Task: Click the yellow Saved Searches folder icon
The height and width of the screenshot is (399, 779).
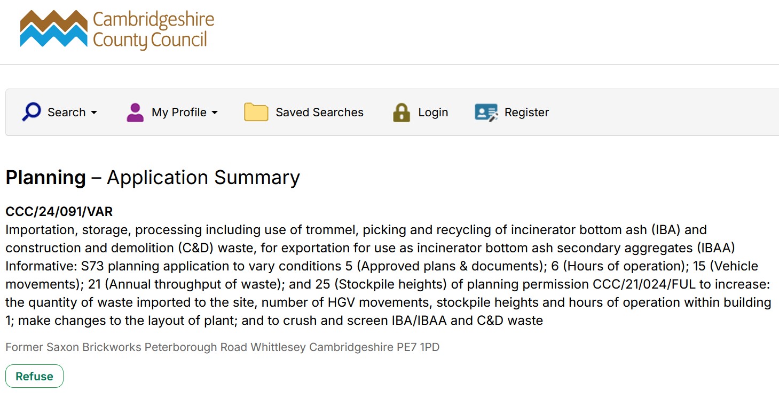Action: click(256, 112)
